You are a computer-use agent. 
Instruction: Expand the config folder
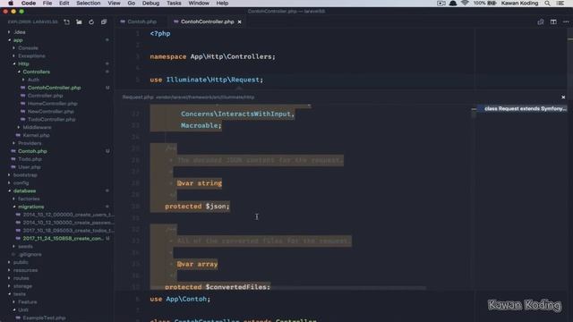point(21,182)
